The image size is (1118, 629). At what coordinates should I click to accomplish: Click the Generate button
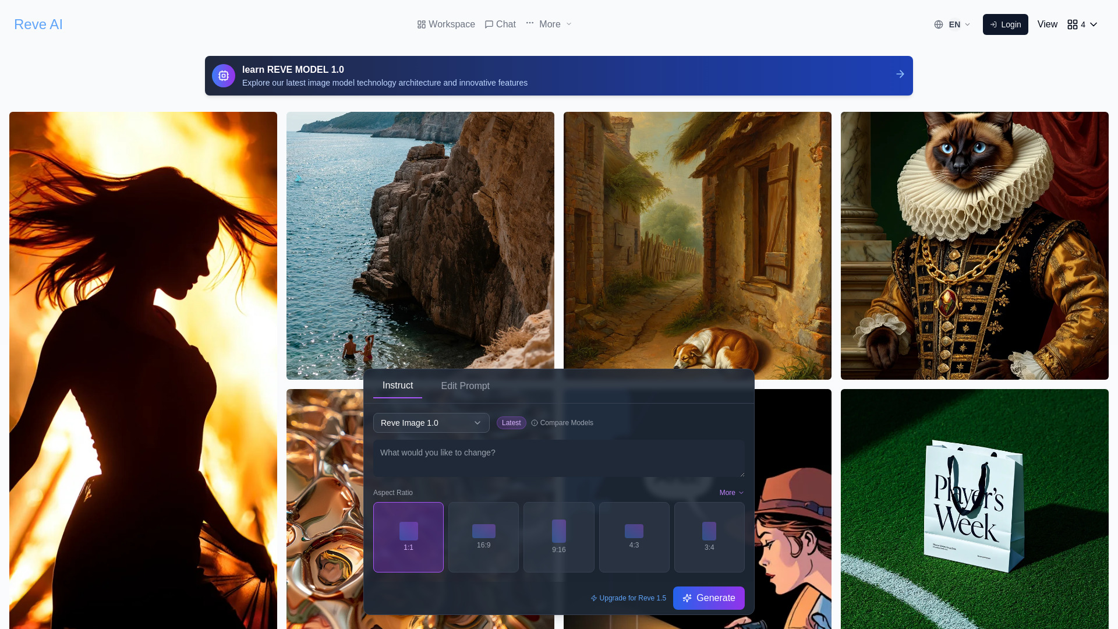pyautogui.click(x=709, y=598)
